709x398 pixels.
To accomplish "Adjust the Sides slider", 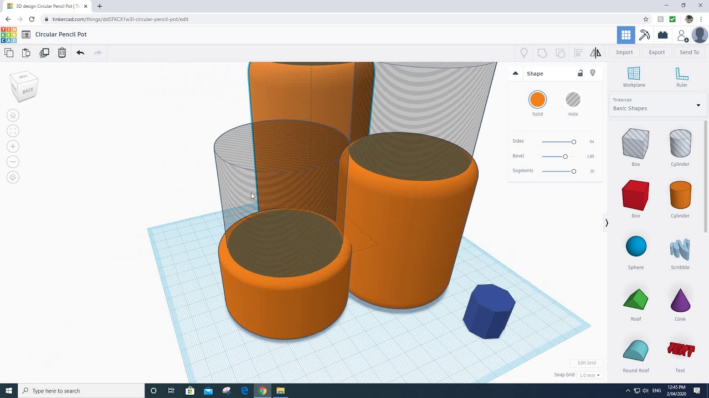I will [x=558, y=142].
